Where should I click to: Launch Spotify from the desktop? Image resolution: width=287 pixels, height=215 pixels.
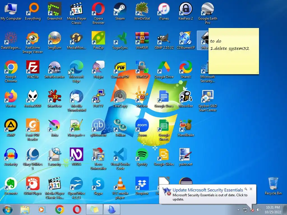point(142,157)
